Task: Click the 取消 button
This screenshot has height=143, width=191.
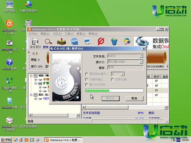Action: (134, 99)
